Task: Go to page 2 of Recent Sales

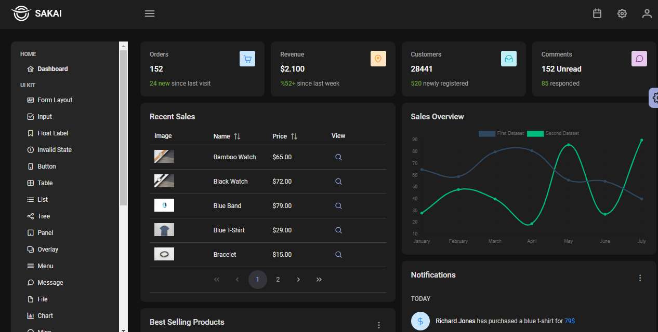Action: [278, 279]
